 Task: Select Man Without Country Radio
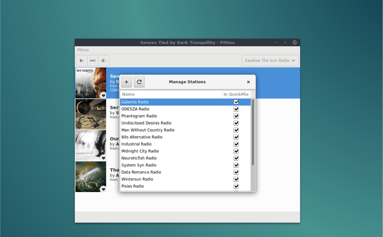tap(185, 130)
